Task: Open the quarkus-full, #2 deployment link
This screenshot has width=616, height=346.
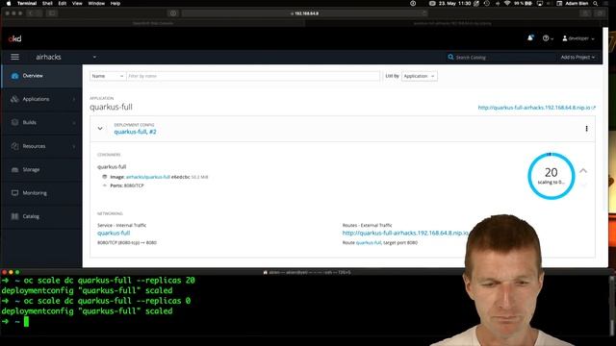Action: coord(135,132)
